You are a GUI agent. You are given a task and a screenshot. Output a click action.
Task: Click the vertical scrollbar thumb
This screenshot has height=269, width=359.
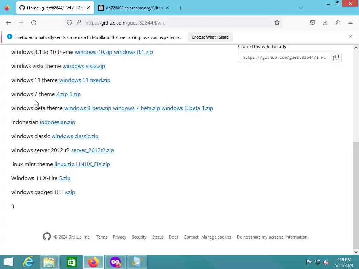tap(356, 195)
